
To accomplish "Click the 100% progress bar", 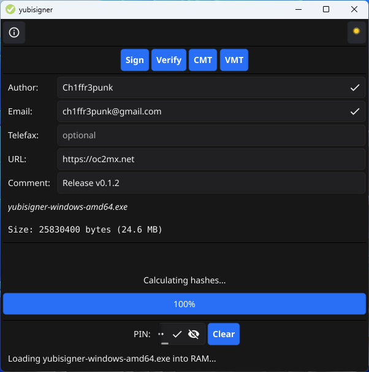I will [x=184, y=304].
